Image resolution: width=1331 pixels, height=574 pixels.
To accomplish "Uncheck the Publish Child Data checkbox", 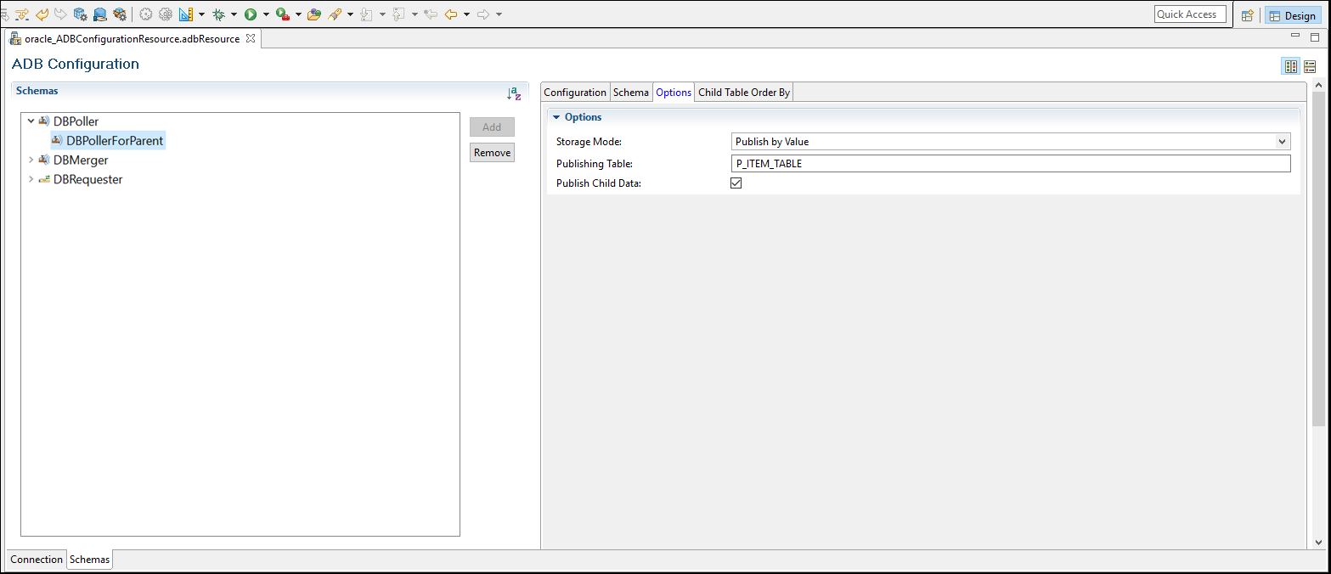I will tap(736, 183).
